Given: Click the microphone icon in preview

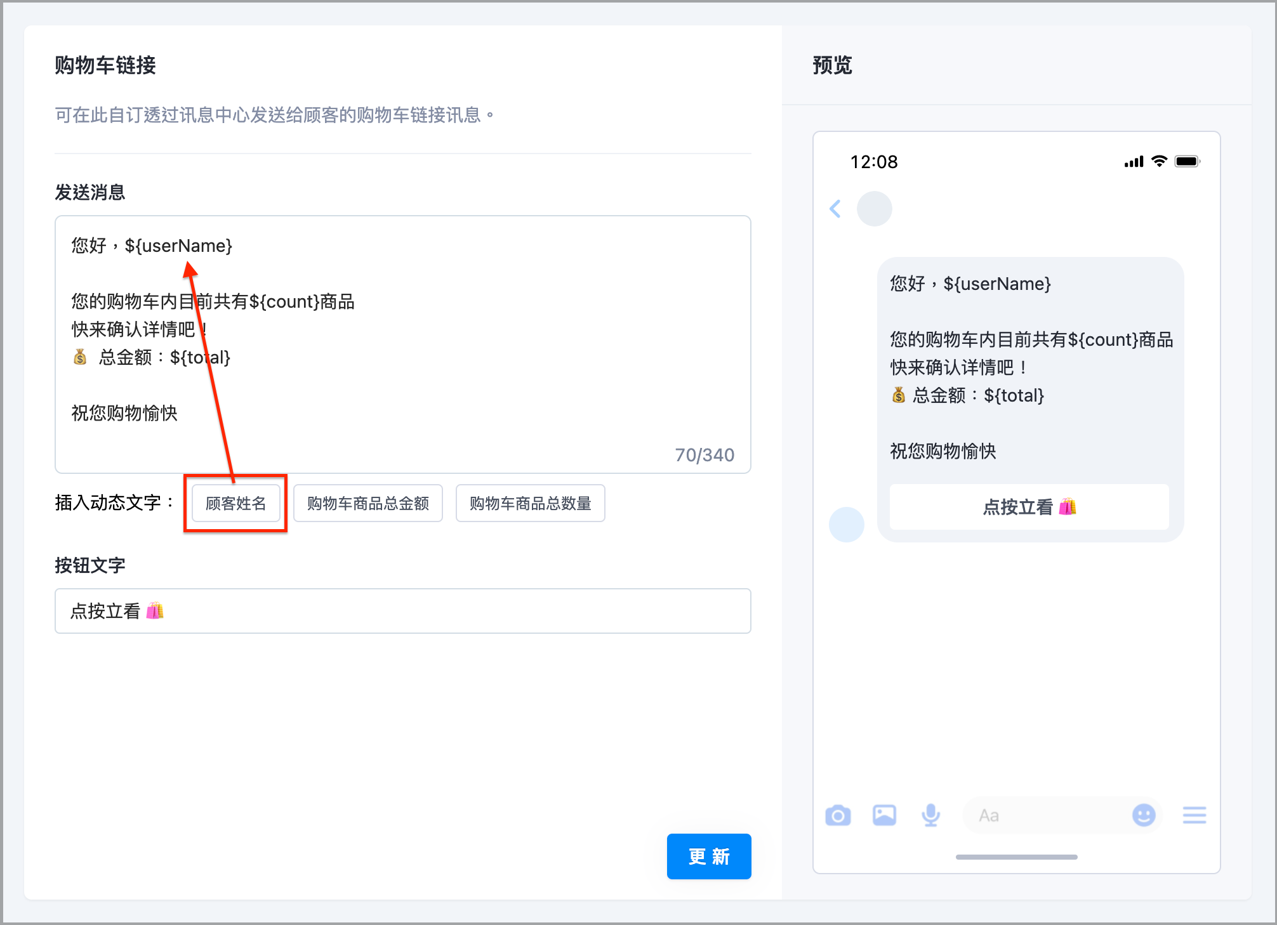Looking at the screenshot, I should pyautogui.click(x=930, y=815).
